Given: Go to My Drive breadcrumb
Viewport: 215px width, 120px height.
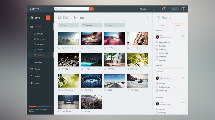Looking at the screenshot, I should [64, 18].
